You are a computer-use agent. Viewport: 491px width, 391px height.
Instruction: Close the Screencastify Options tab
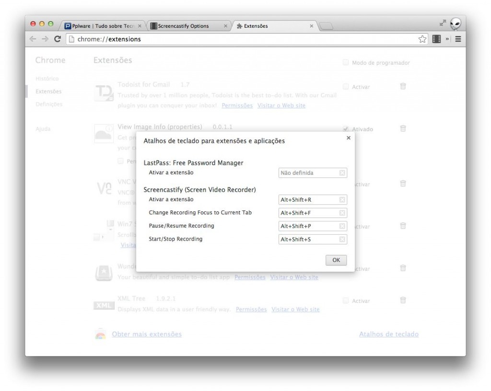(x=225, y=26)
